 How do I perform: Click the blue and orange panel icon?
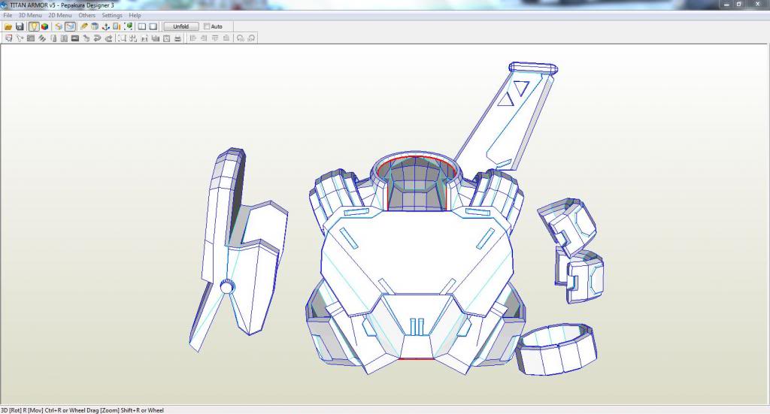point(117,26)
